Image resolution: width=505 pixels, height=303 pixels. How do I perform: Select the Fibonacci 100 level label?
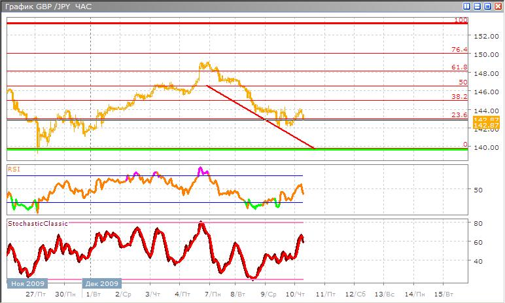tap(461, 20)
